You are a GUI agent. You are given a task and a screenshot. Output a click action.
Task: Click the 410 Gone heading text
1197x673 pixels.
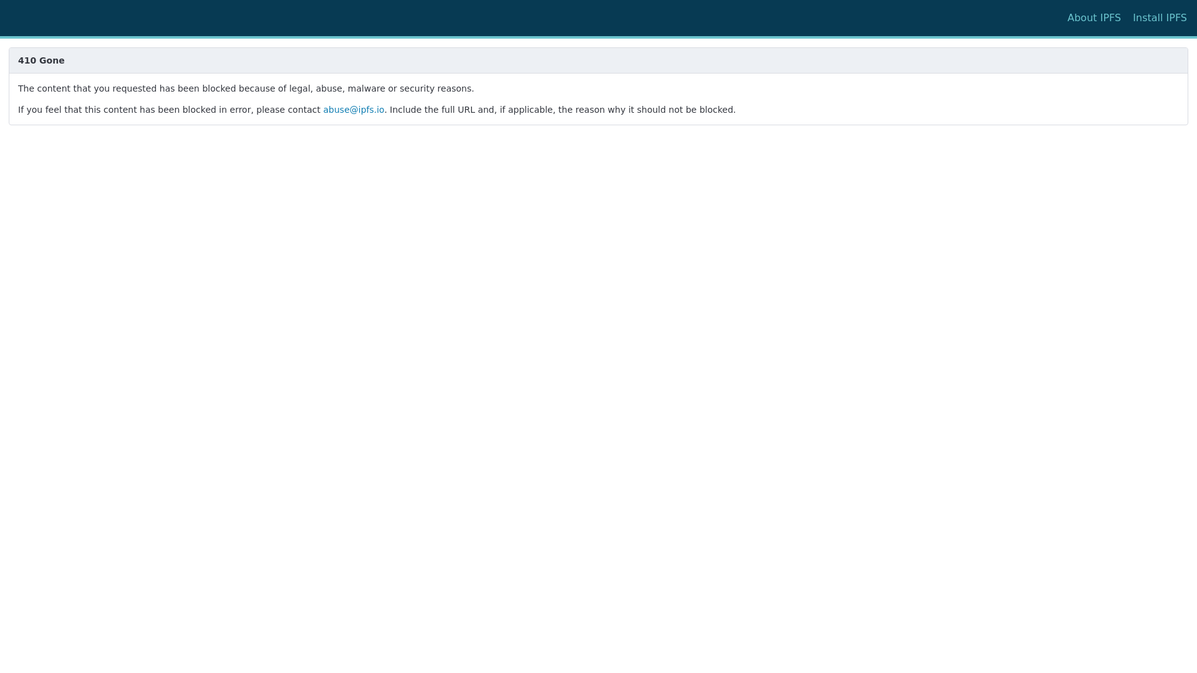pos(41,60)
